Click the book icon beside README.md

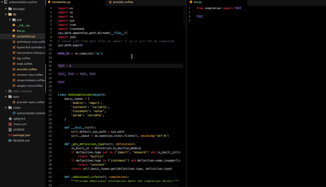[10, 140]
